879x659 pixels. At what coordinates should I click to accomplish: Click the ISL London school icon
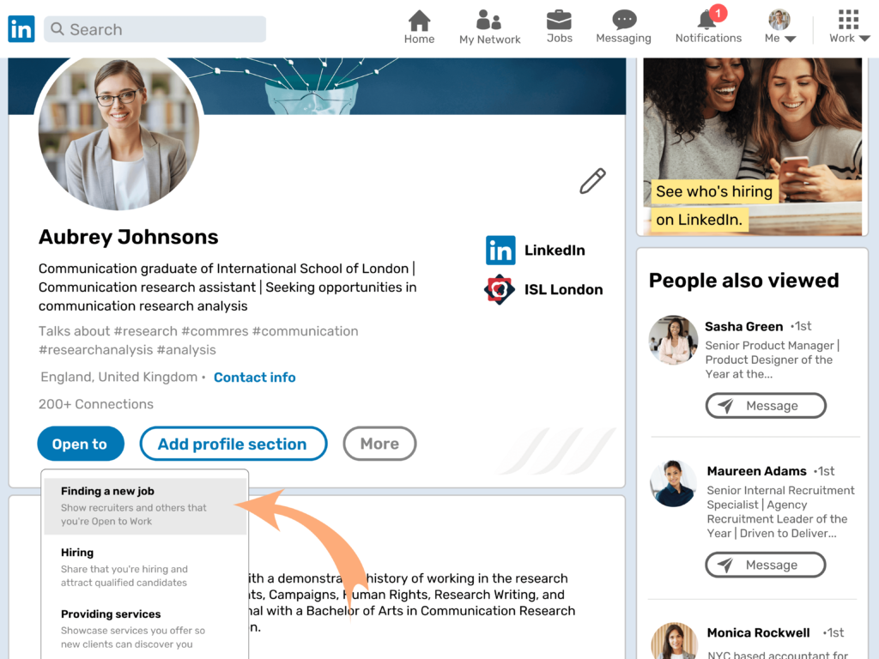click(500, 289)
